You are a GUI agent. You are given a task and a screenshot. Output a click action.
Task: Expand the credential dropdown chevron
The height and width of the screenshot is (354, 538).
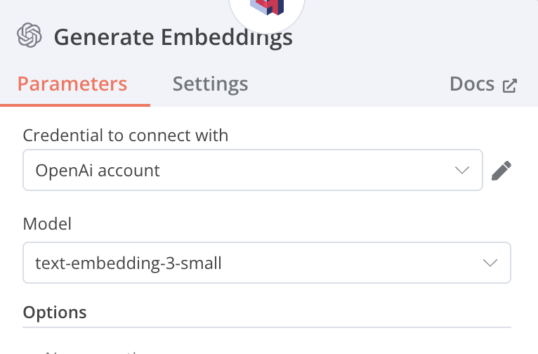[461, 170]
